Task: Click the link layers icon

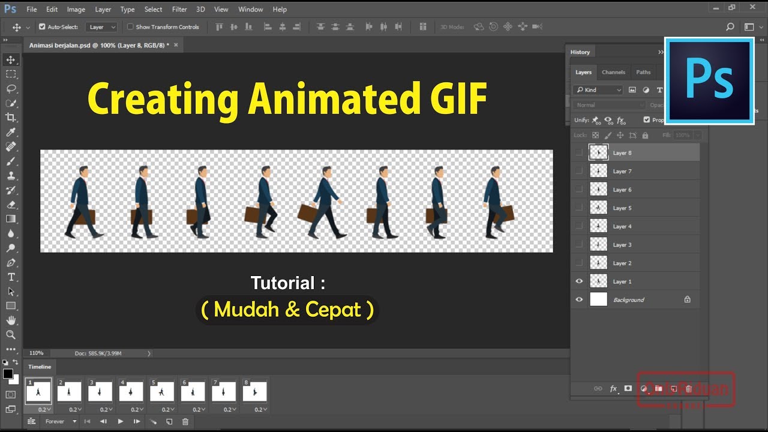Action: click(598, 389)
